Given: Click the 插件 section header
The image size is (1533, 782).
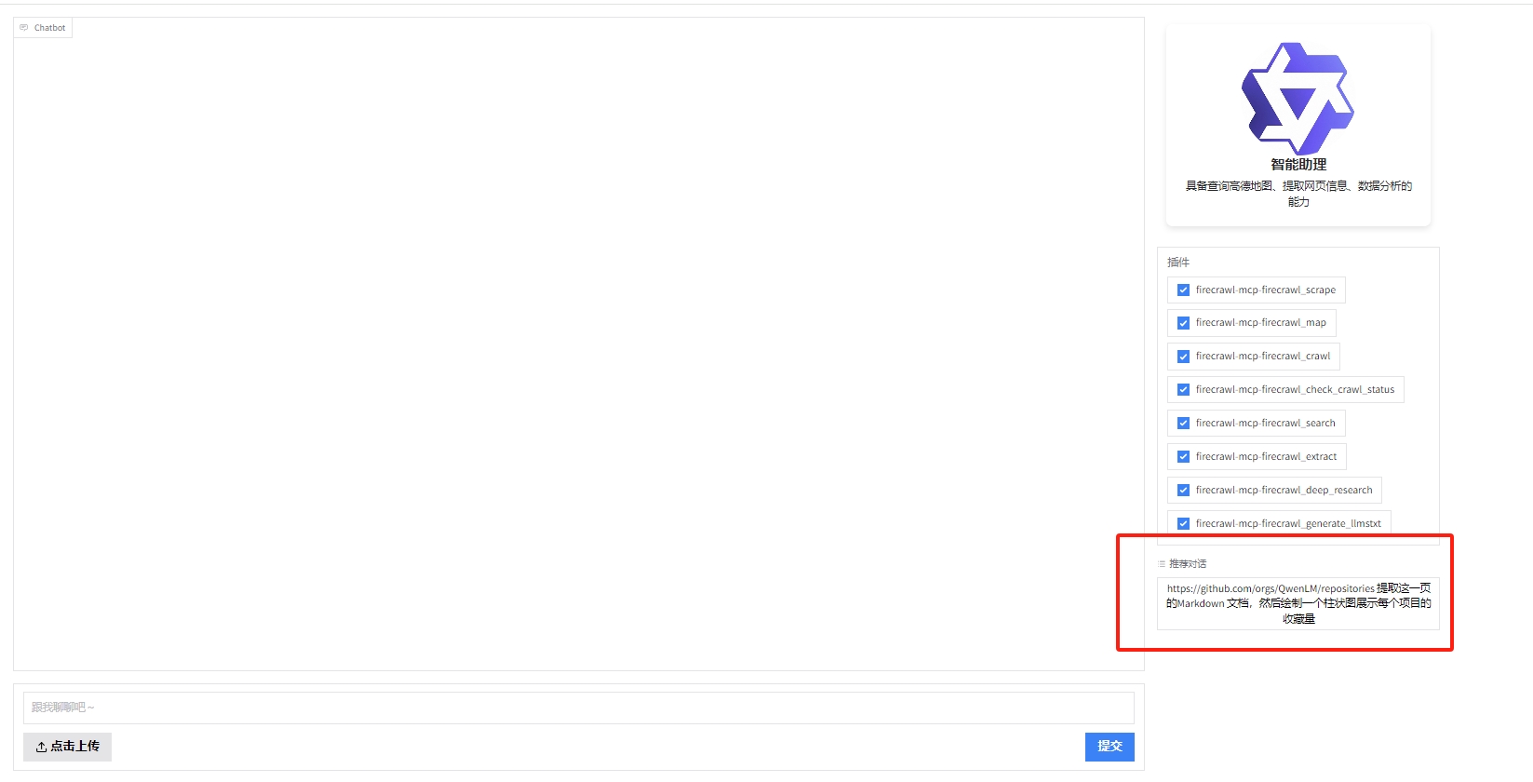Looking at the screenshot, I should coord(1178,263).
